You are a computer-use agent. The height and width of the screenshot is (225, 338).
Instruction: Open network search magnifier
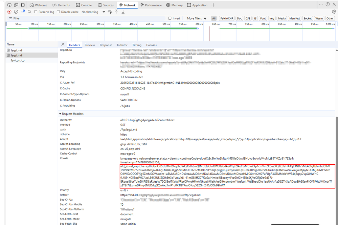pos(29,12)
